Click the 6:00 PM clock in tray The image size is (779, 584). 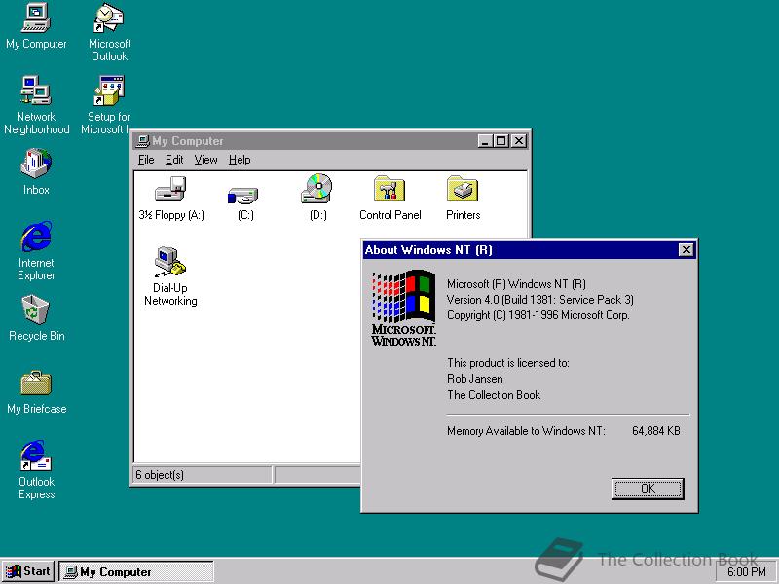[746, 572]
